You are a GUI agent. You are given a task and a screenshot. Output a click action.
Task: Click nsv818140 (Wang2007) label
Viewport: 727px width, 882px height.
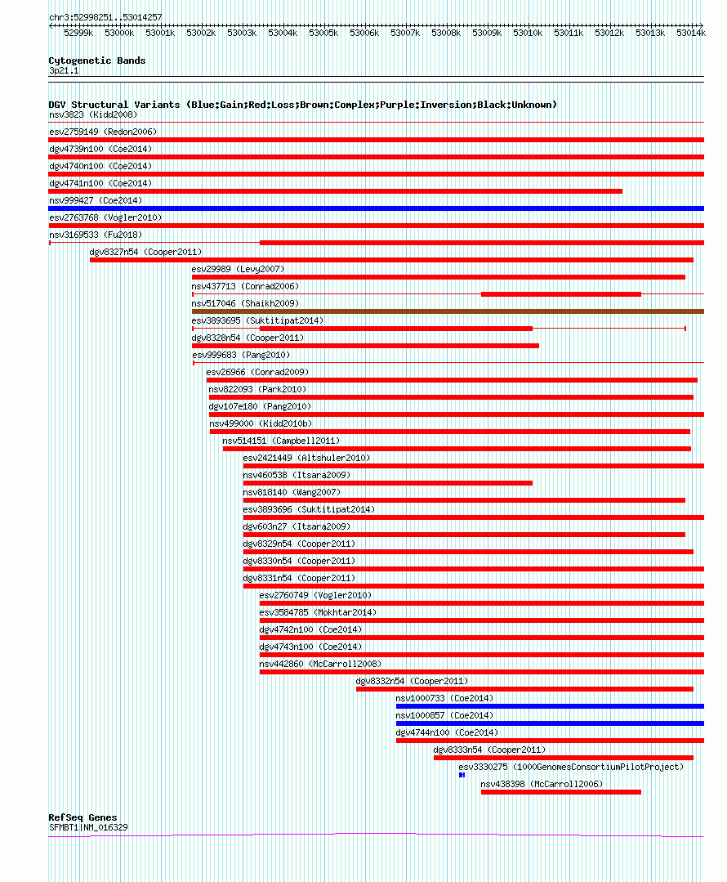click(x=292, y=492)
